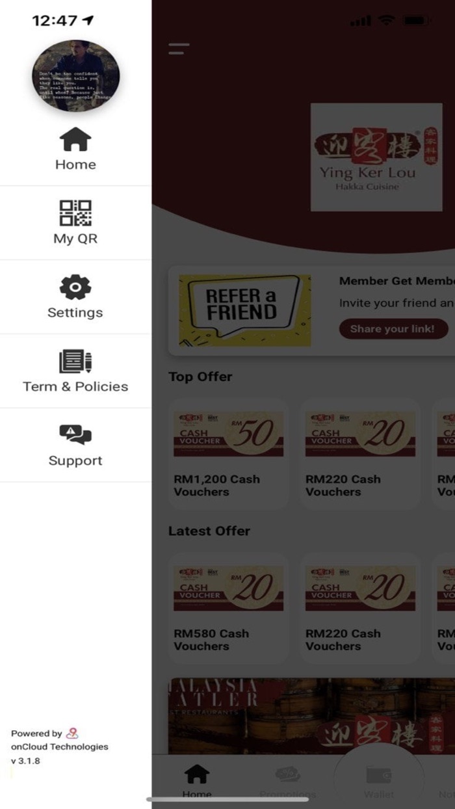Open Term & Policies document icon
455x809 pixels.
coord(75,361)
